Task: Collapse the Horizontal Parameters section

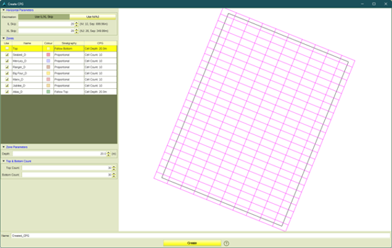Action: tap(3, 10)
